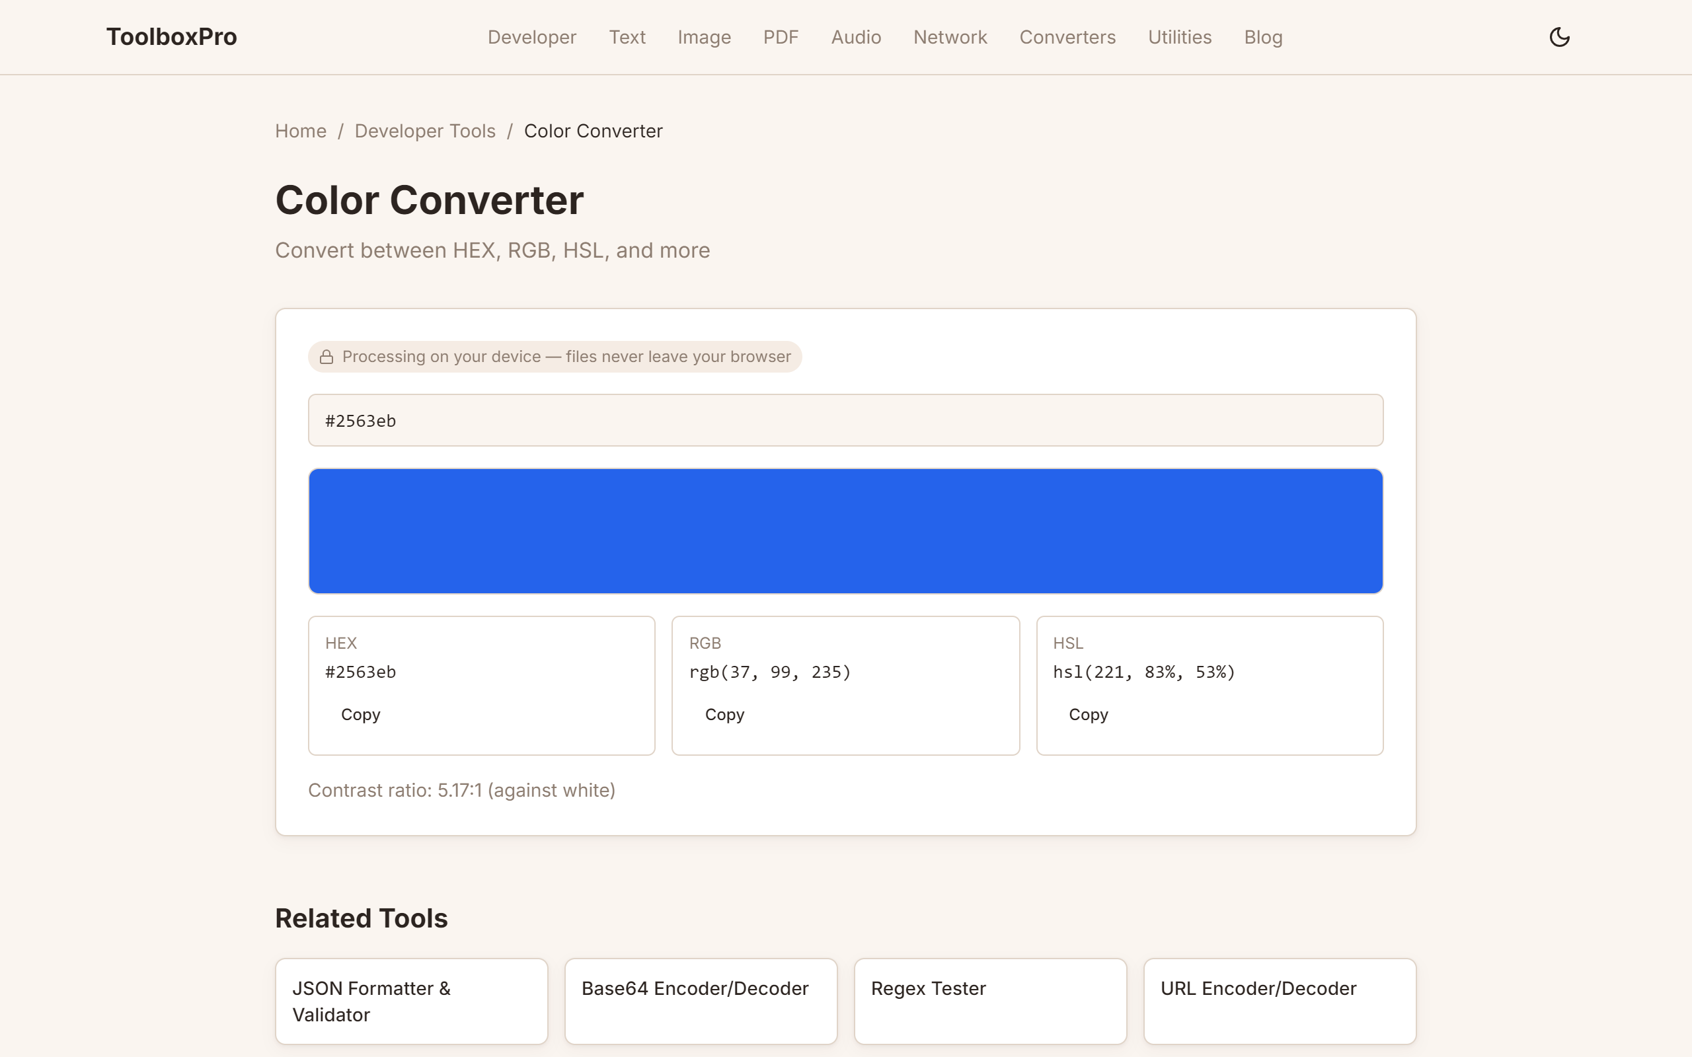Open the Network nav menu
The height and width of the screenshot is (1057, 1692).
[x=950, y=37]
